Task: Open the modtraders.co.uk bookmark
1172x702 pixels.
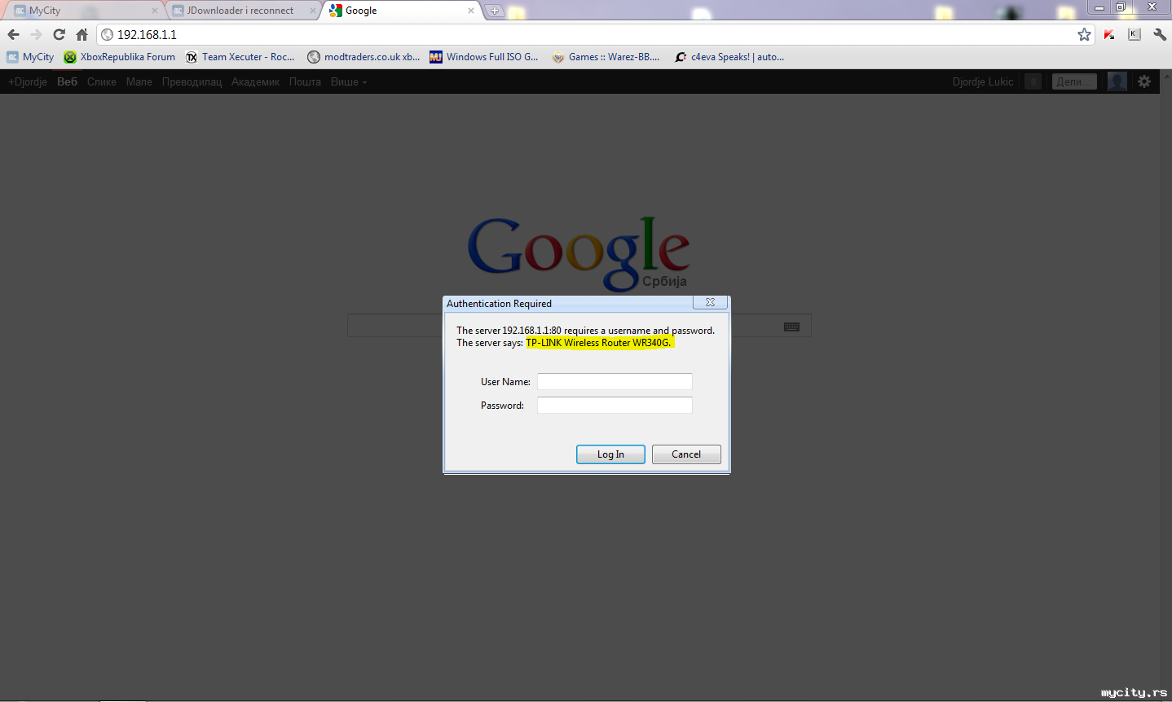Action: tap(363, 57)
